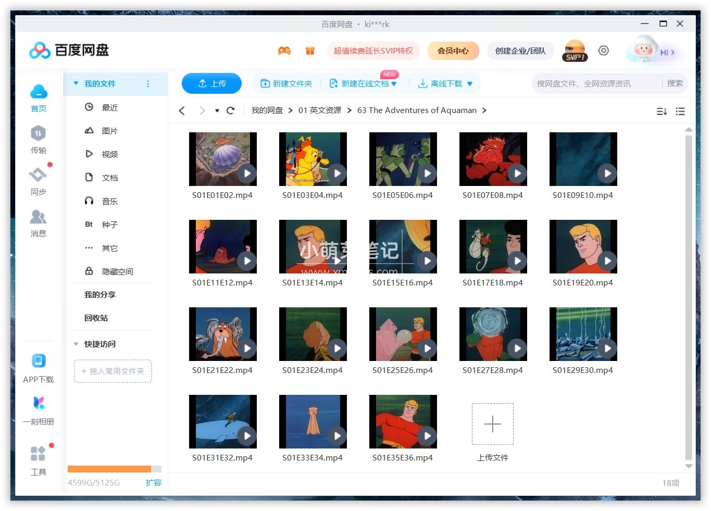Collapse the 我的文件 section via its chevron

pyautogui.click(x=76, y=83)
